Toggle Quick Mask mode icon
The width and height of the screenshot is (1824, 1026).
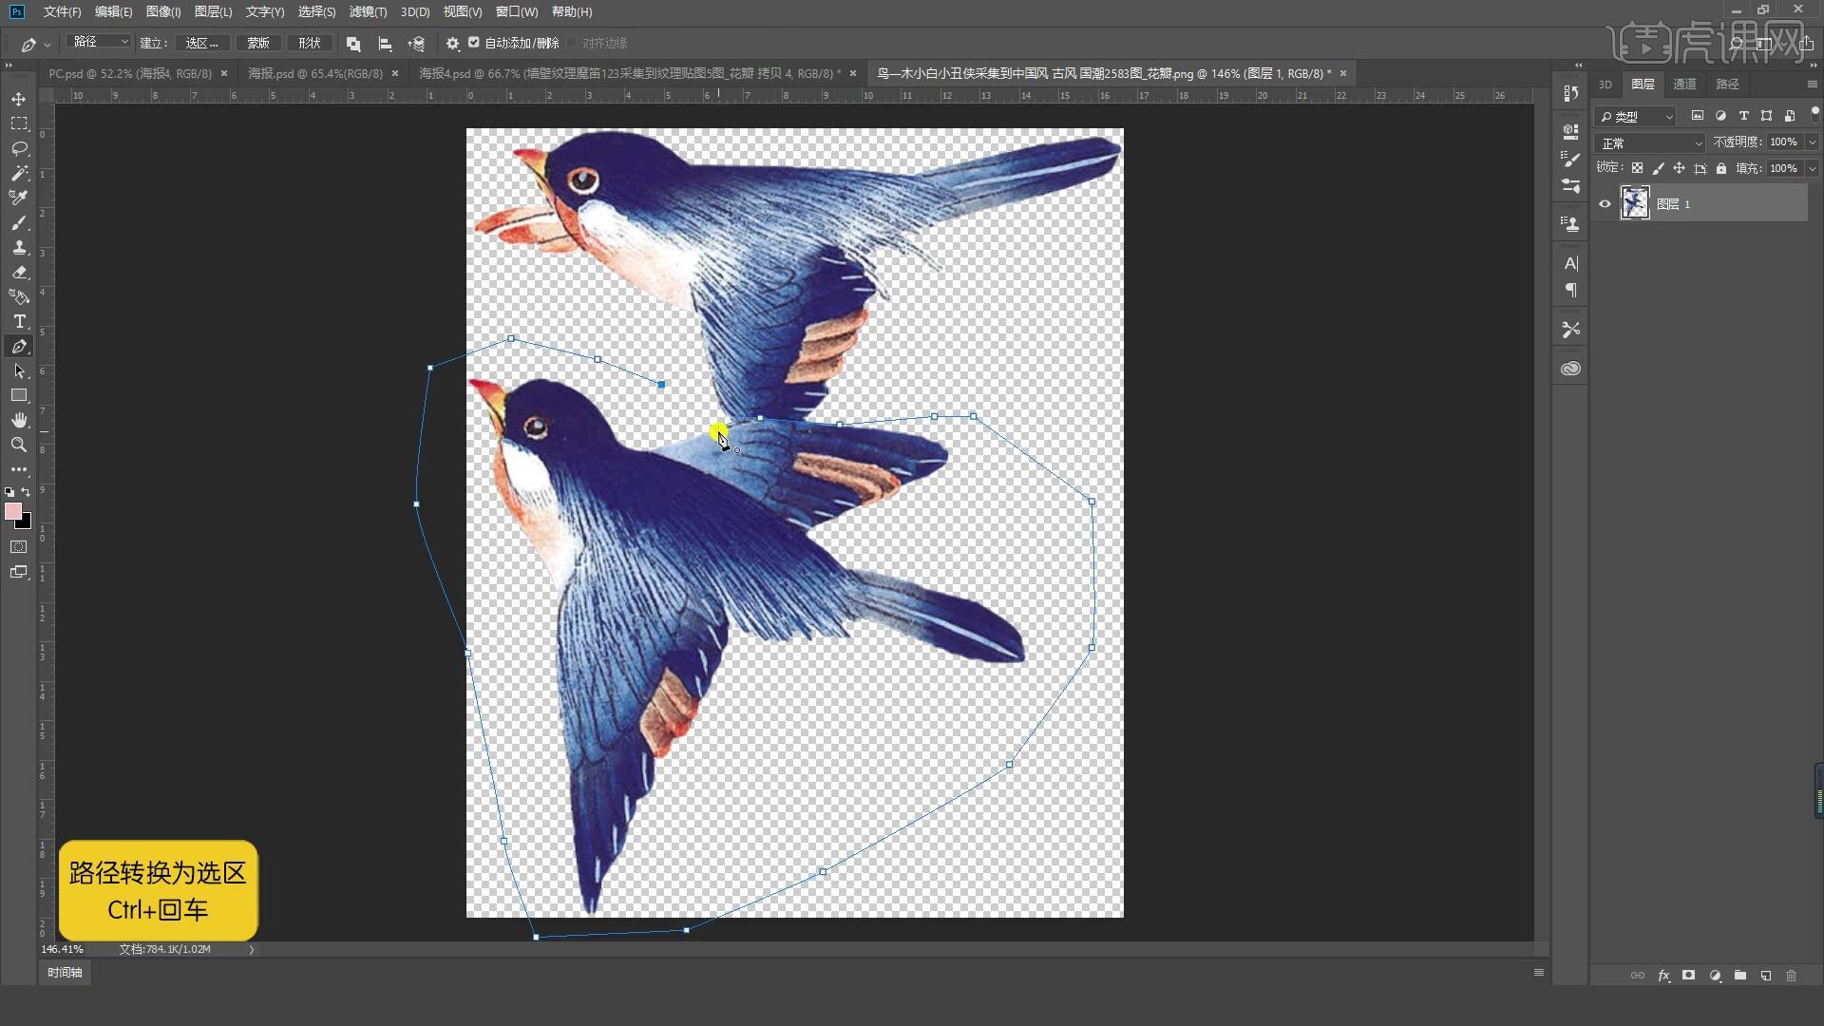(19, 547)
